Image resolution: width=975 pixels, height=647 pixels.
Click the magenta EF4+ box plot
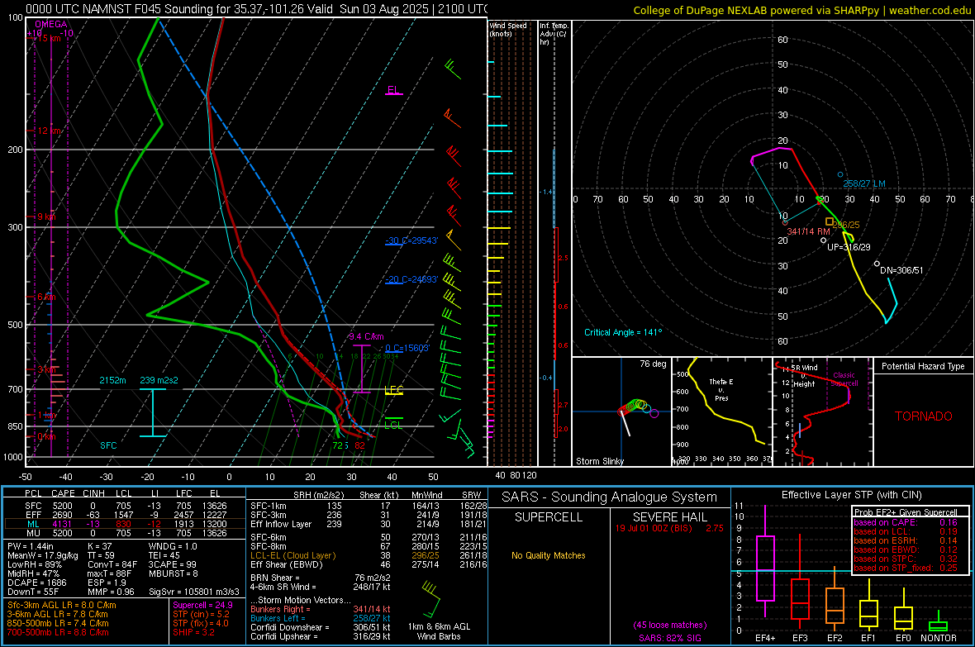click(765, 562)
